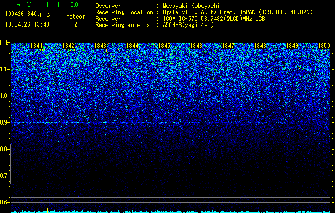Image resolution: width=335 pixels, height=213 pixels.
Task: Click the 0.9 frequency axis label
Action: [x=4, y=122]
